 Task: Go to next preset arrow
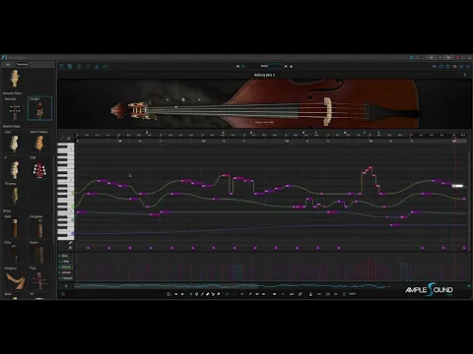point(286,66)
